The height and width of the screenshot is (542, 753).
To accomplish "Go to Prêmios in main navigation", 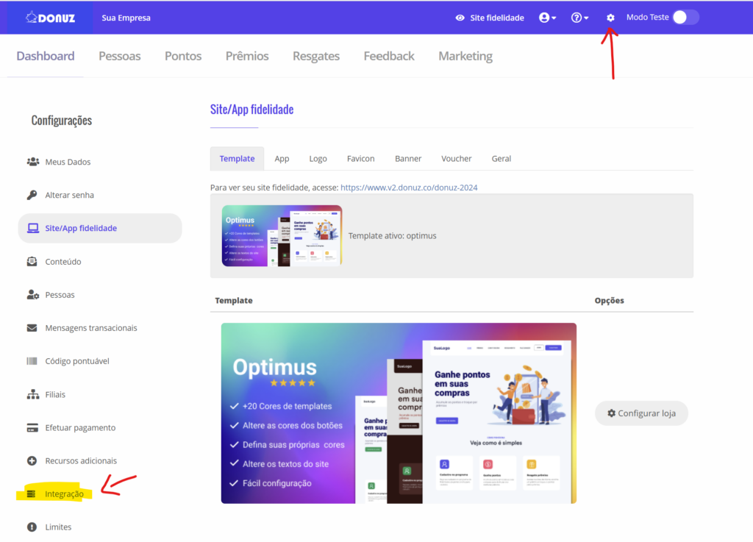I will [247, 56].
